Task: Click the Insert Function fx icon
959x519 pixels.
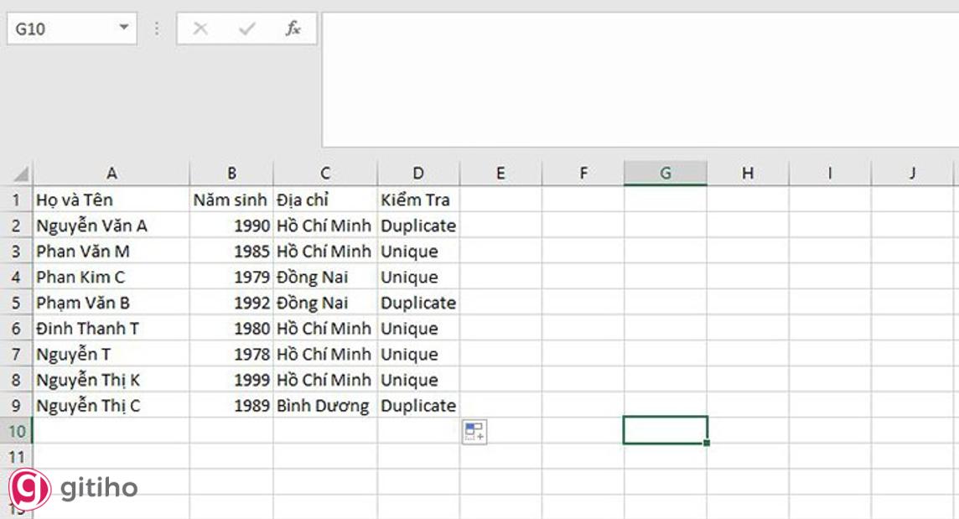Action: (x=293, y=29)
